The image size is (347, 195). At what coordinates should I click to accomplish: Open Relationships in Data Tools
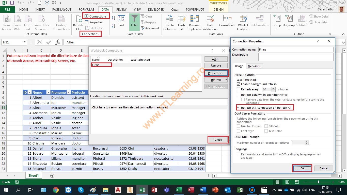(x=259, y=21)
